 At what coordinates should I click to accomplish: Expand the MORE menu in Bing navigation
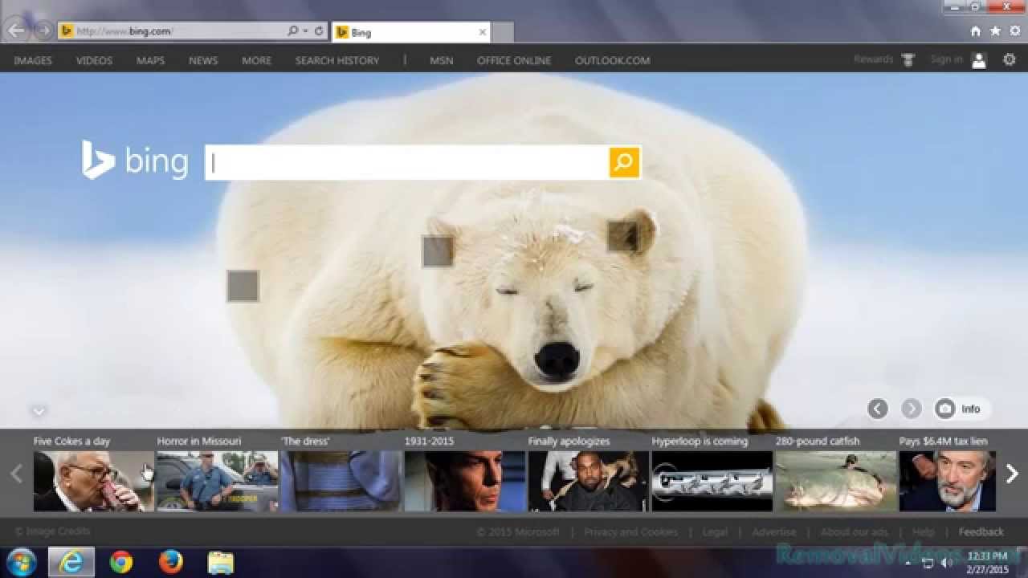256,60
